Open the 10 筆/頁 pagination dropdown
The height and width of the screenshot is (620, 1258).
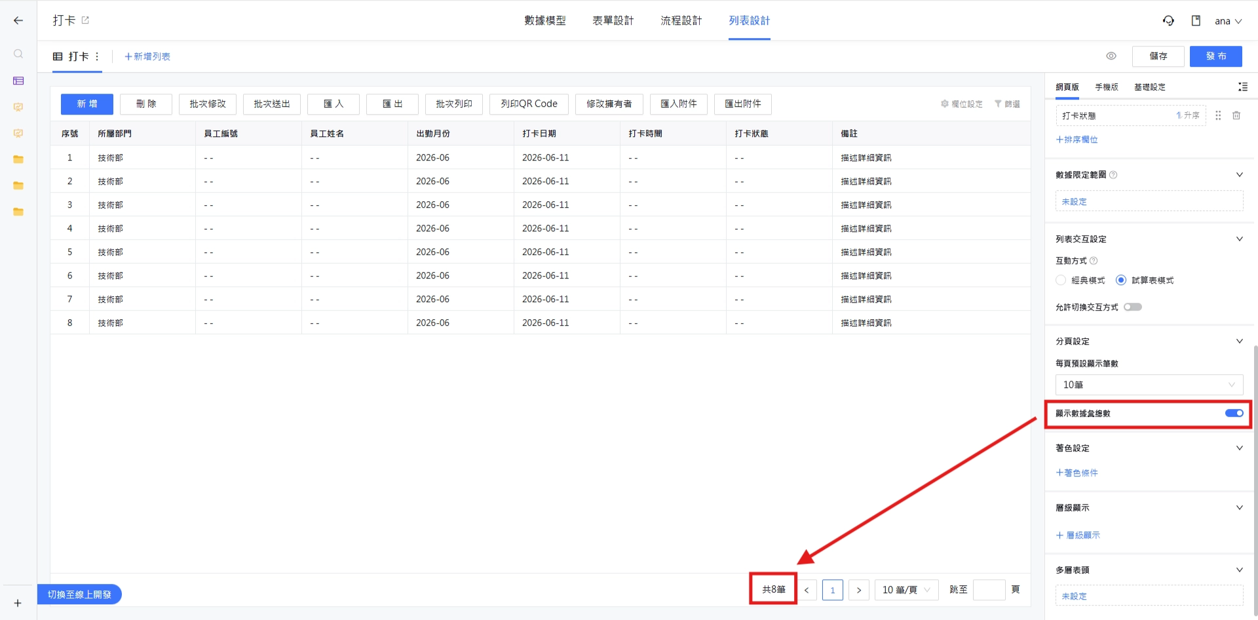pos(907,590)
